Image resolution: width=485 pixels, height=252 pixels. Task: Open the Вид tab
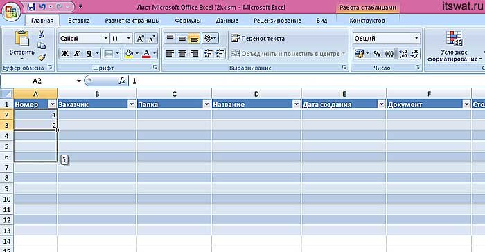[321, 21]
